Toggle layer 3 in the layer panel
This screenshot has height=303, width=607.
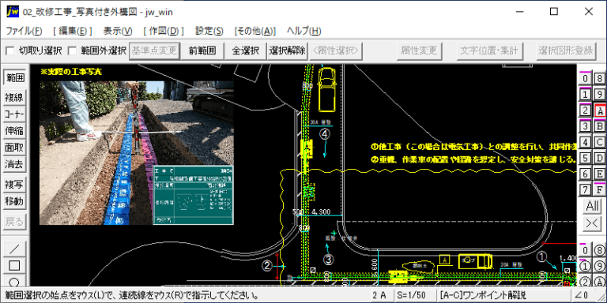pos(586,126)
